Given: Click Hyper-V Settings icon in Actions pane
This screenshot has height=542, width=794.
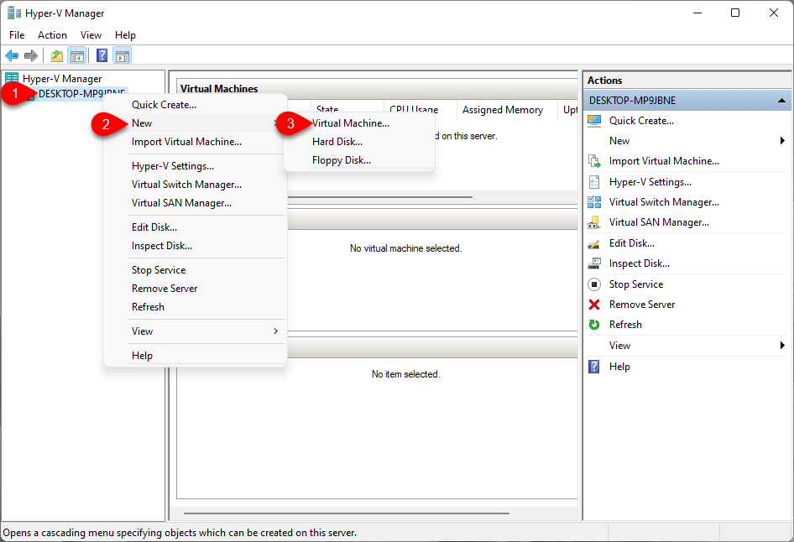Looking at the screenshot, I should coord(594,182).
